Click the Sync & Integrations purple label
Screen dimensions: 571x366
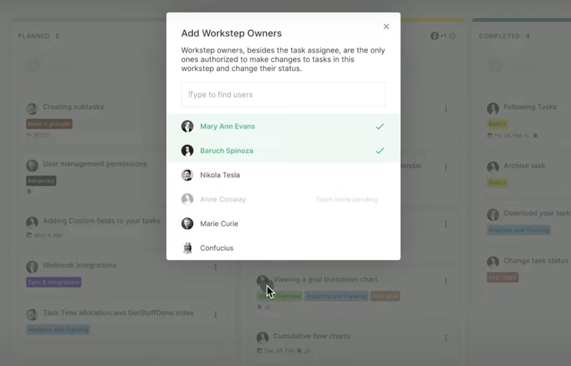[54, 282]
